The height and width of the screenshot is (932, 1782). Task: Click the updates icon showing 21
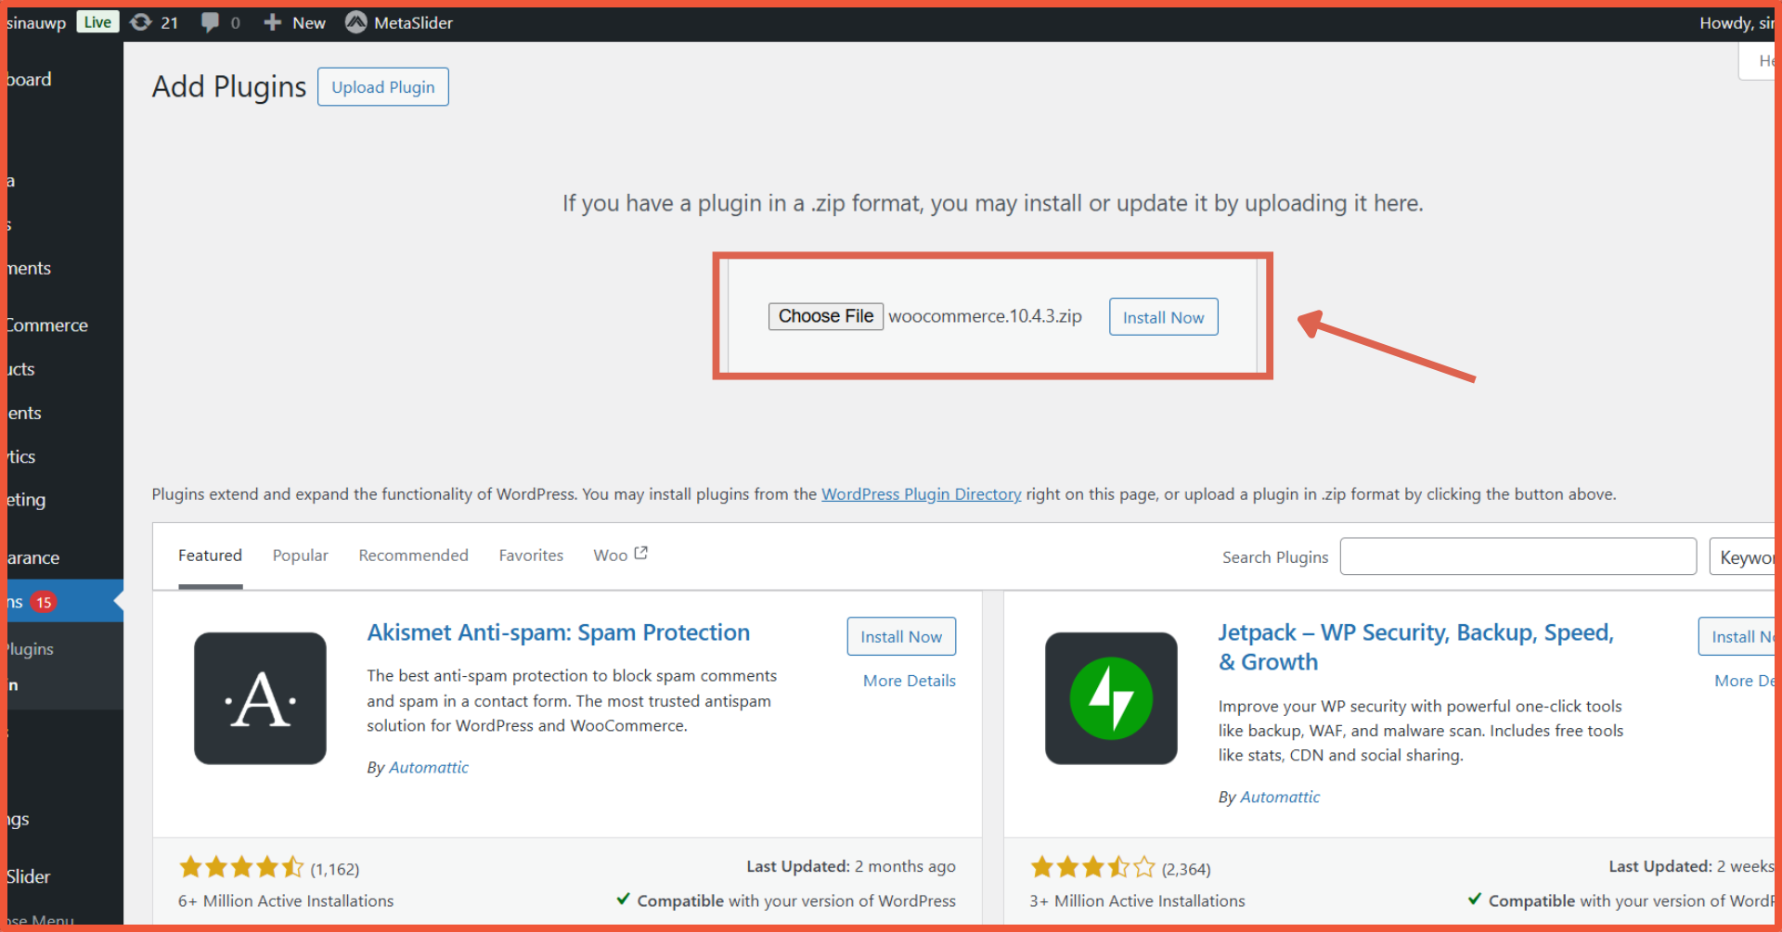pyautogui.click(x=140, y=22)
